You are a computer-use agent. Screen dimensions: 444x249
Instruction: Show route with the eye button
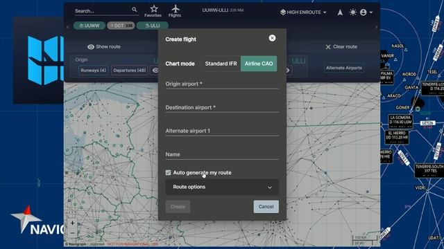[104, 47]
